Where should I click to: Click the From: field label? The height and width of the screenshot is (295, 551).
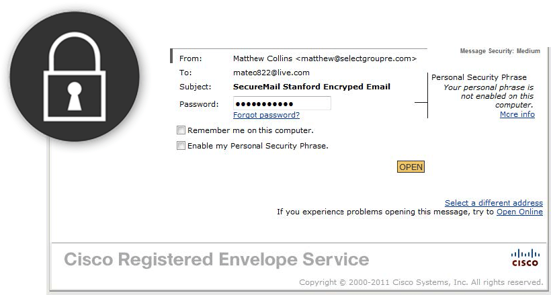190,58
